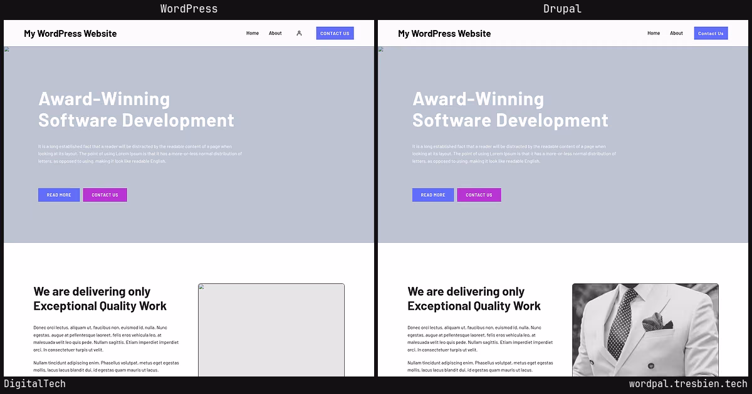Screen dimensions: 752x394
Task: Click the broken image placeholder in WordPress section
Action: click(271, 330)
